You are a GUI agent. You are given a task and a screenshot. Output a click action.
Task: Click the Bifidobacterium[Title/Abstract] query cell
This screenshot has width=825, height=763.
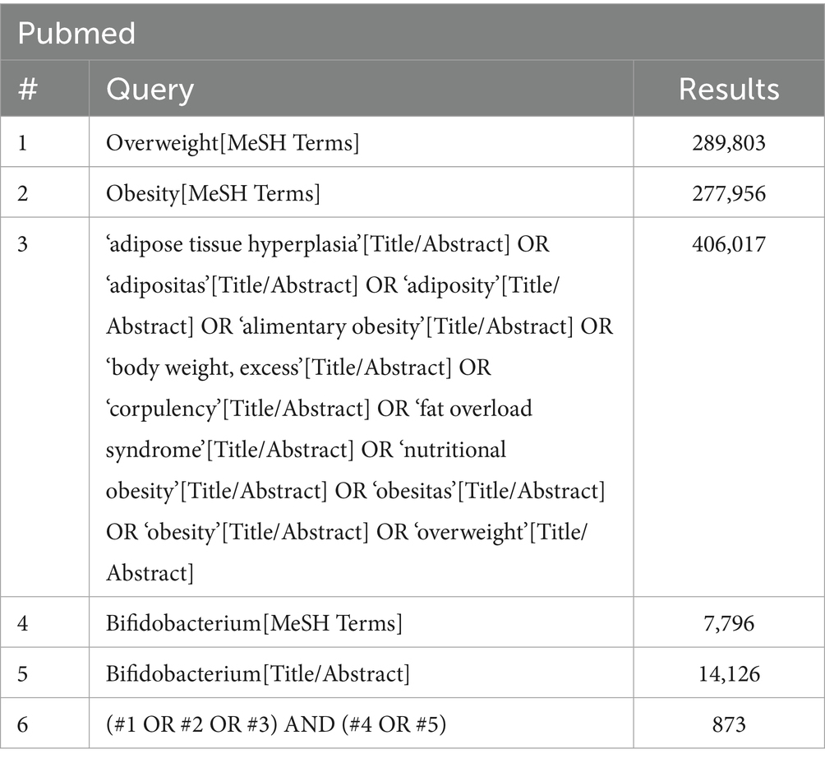(257, 674)
